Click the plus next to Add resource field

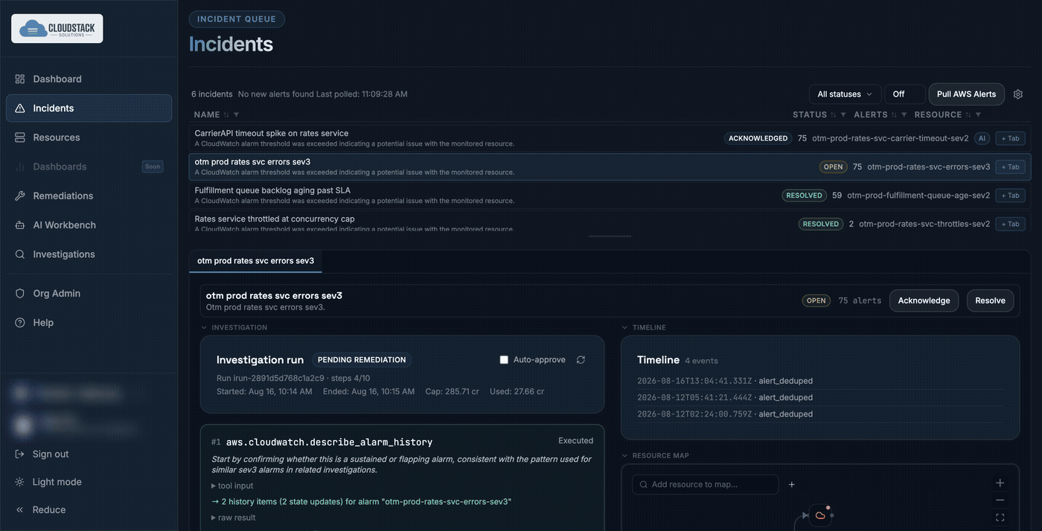[792, 485]
